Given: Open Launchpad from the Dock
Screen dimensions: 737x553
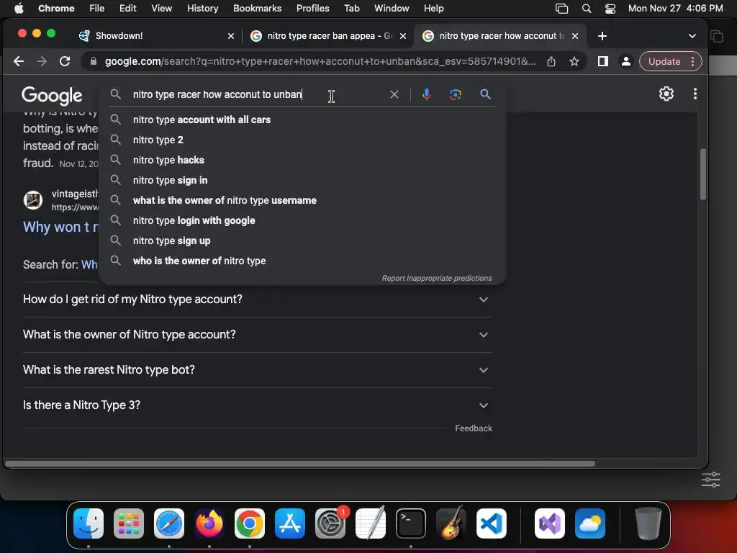Looking at the screenshot, I should tap(129, 523).
